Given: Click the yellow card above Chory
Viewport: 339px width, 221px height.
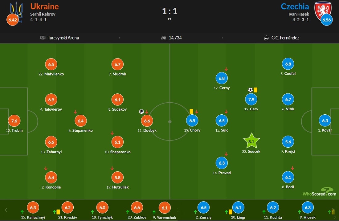Looking at the screenshot, I should coord(191,111).
